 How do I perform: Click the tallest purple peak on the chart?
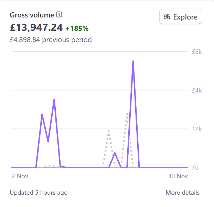(133, 61)
